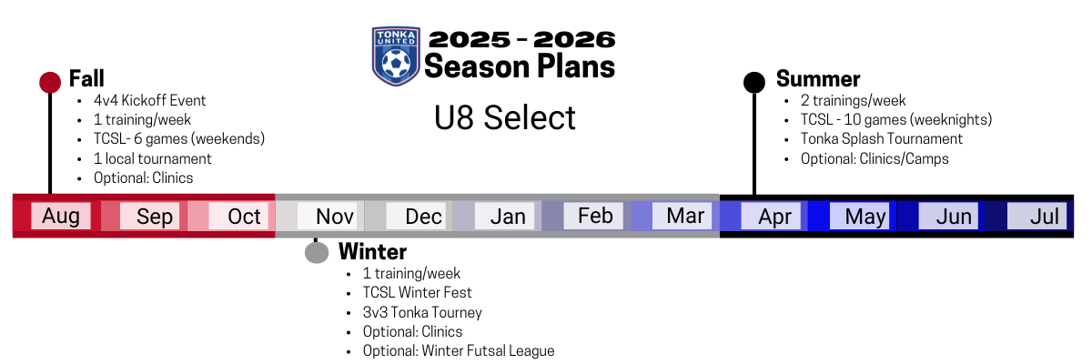The height and width of the screenshot is (364, 1092).
Task: Click the Jun month block
Action: point(948,216)
